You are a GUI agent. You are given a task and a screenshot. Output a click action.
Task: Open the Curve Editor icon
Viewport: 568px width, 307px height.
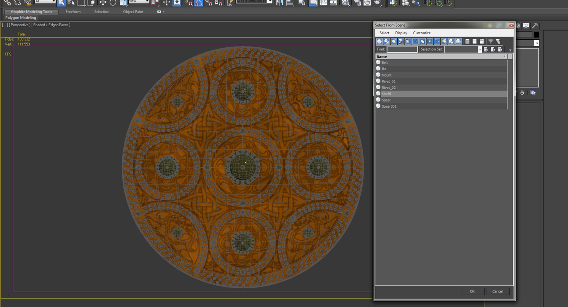(x=324, y=3)
